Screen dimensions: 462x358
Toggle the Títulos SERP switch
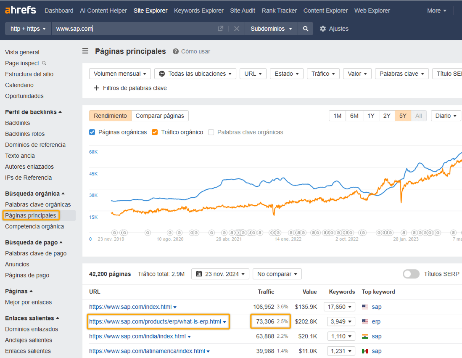click(x=411, y=274)
